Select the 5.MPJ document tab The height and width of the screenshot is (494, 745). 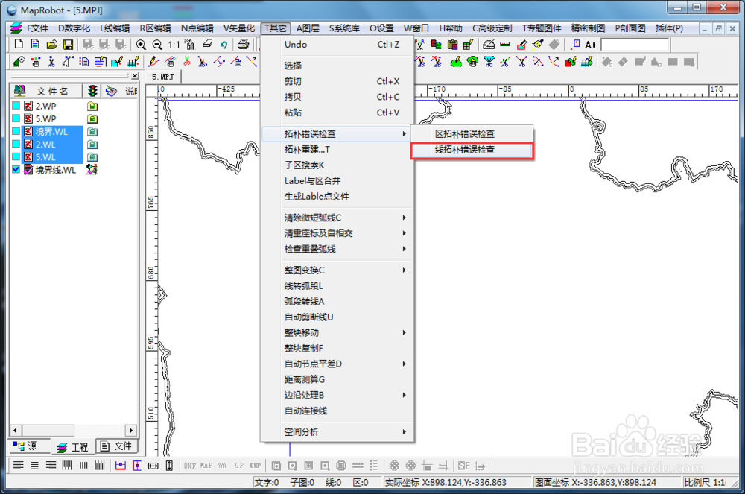click(163, 77)
